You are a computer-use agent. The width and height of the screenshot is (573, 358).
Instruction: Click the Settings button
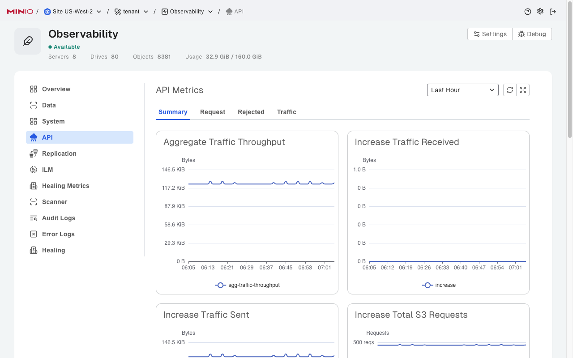pyautogui.click(x=490, y=34)
